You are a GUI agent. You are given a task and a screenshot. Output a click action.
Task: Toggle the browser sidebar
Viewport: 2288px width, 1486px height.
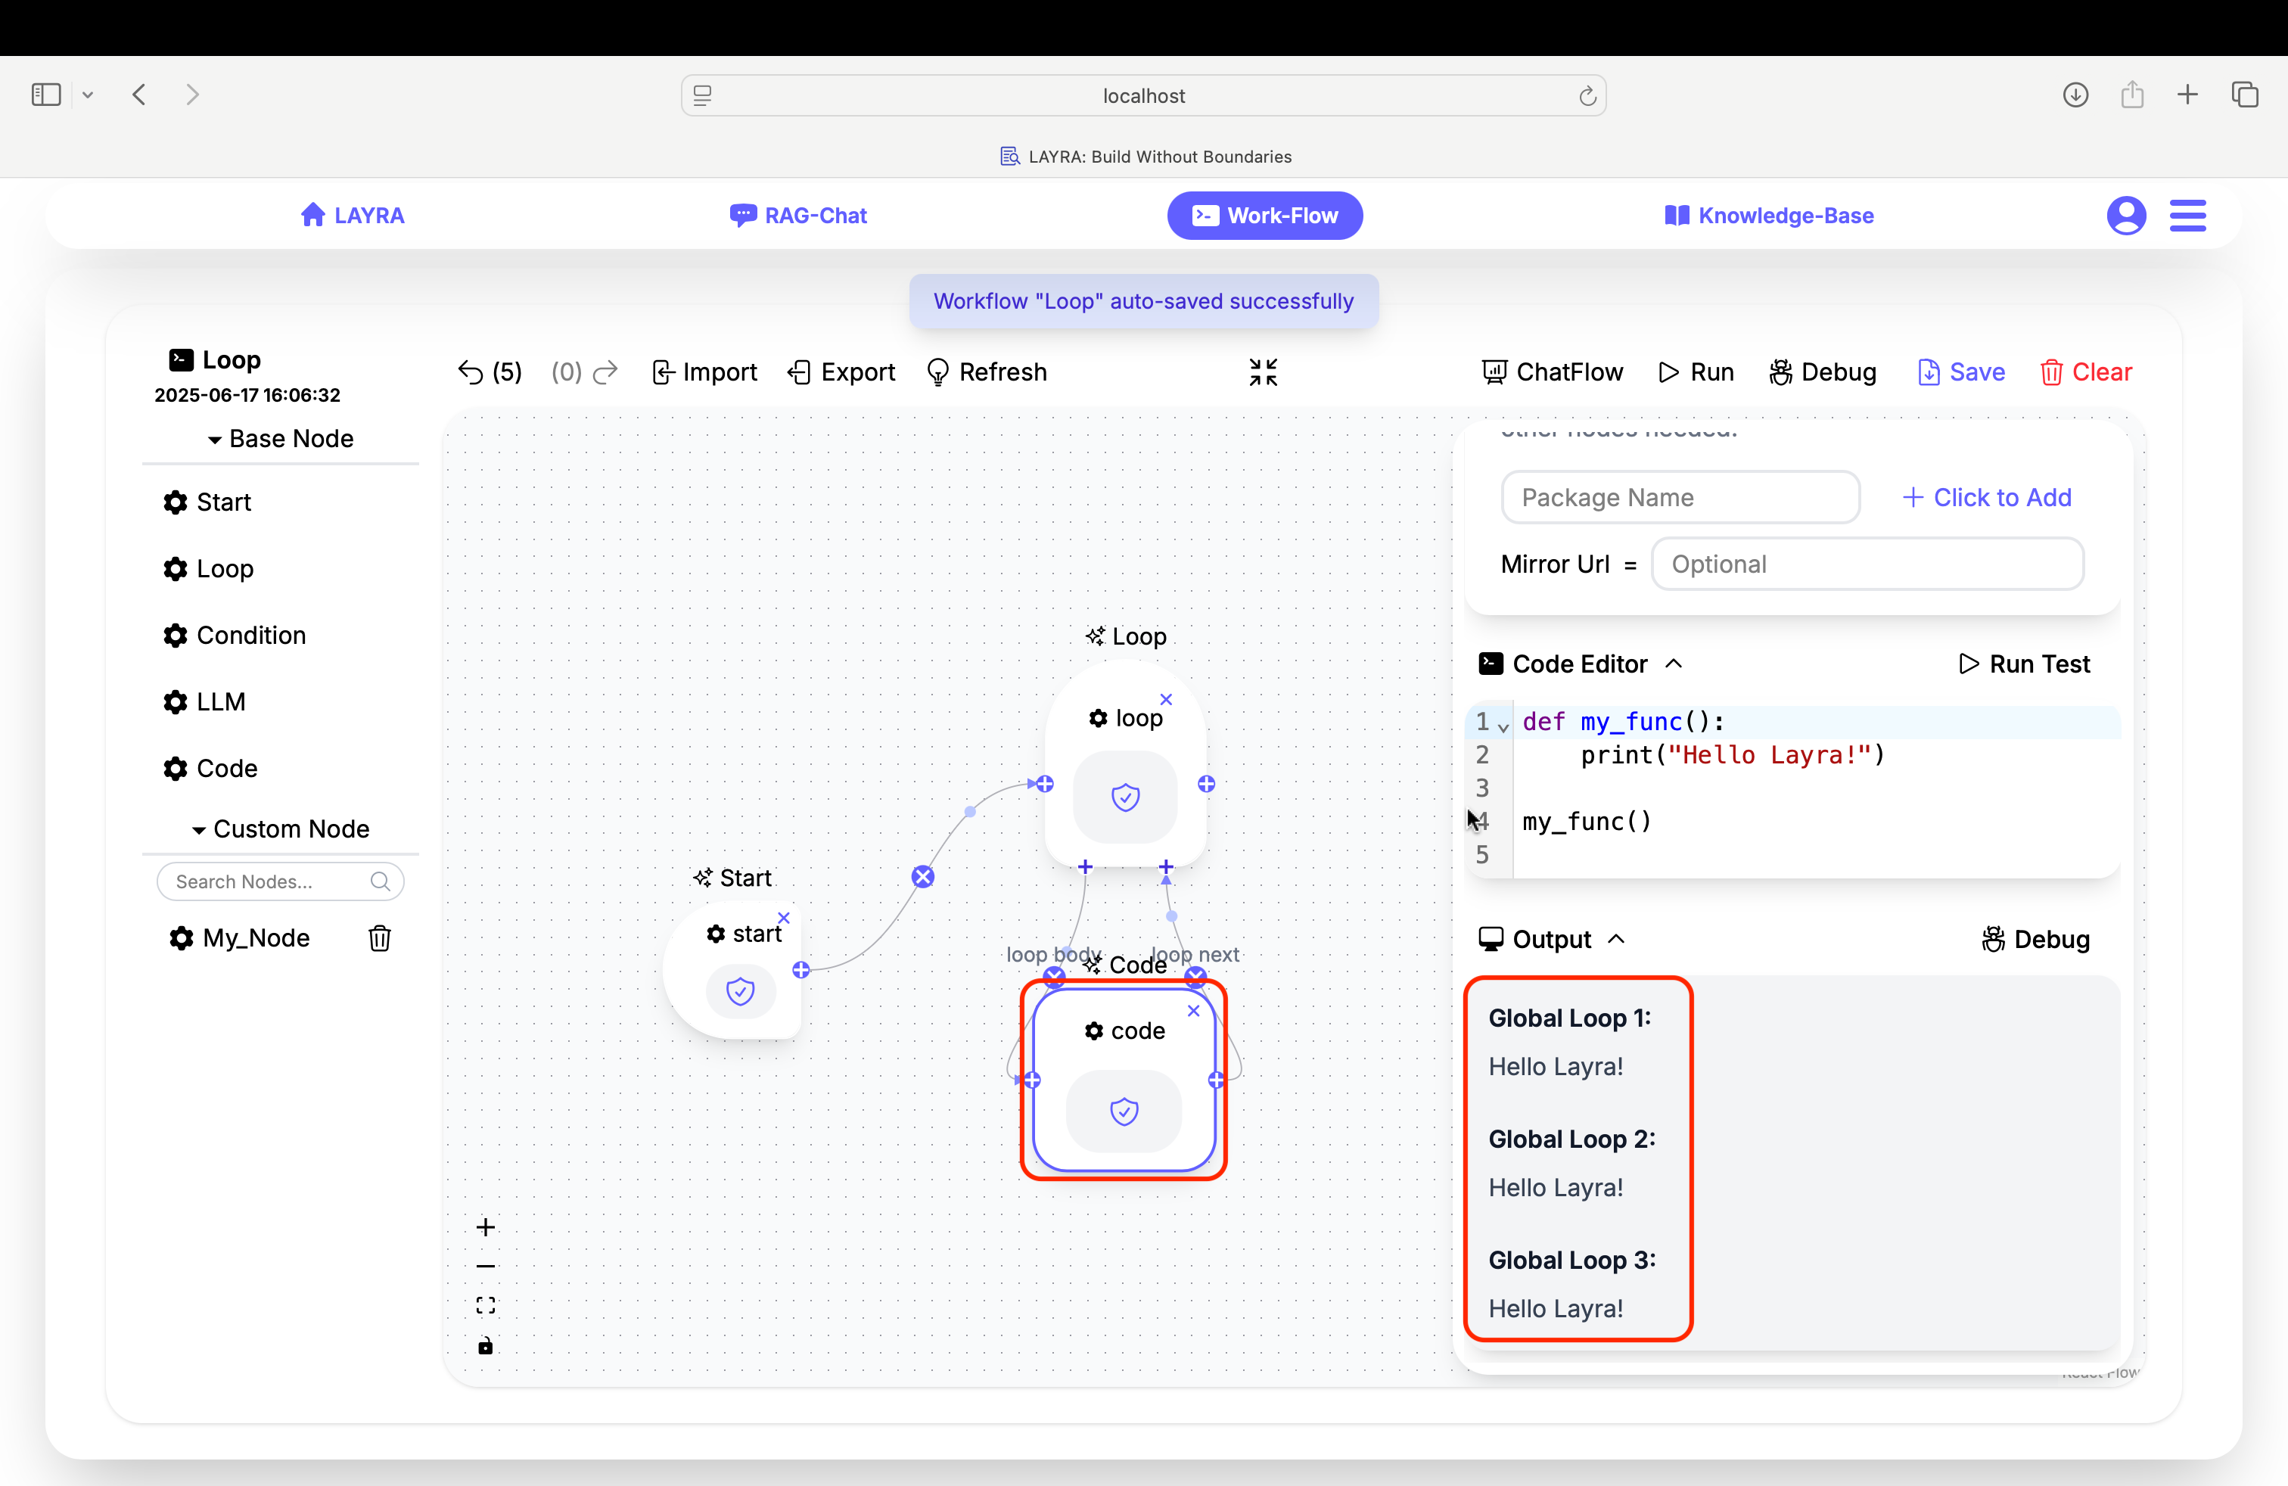46,94
